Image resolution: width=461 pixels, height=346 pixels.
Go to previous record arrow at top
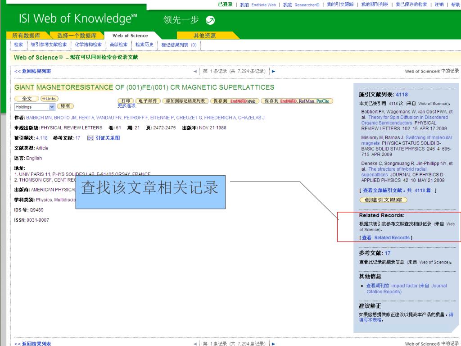pyautogui.click(x=194, y=71)
